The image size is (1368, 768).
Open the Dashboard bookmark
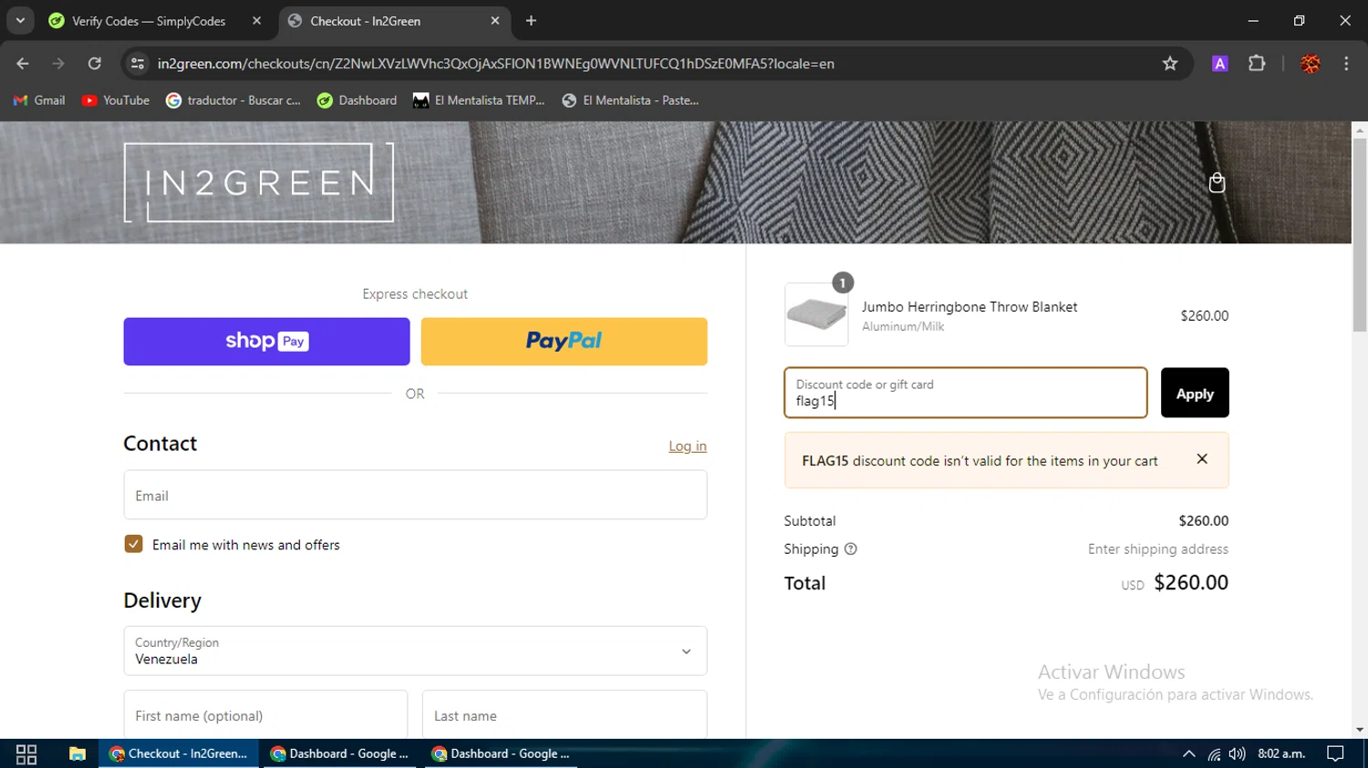click(357, 100)
